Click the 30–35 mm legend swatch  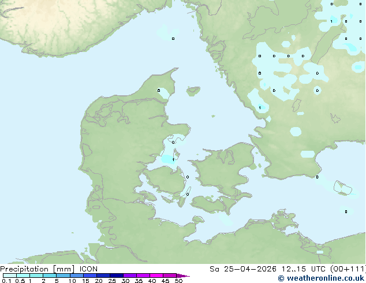coord(130,275)
